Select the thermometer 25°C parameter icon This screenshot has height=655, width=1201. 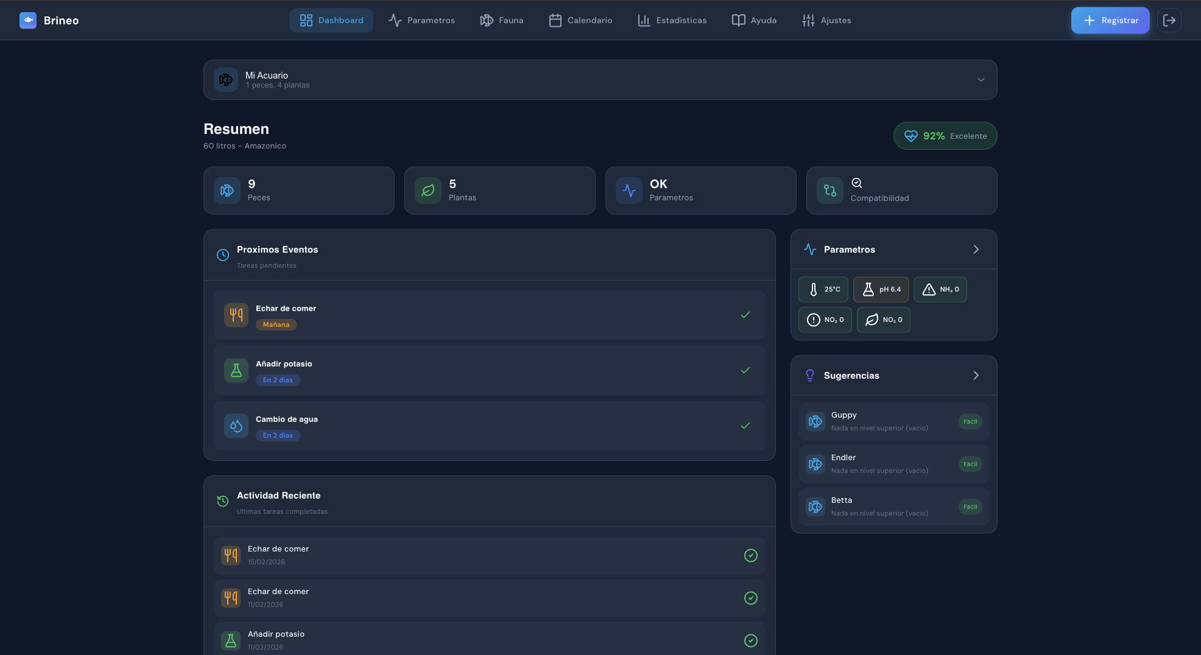coord(815,289)
